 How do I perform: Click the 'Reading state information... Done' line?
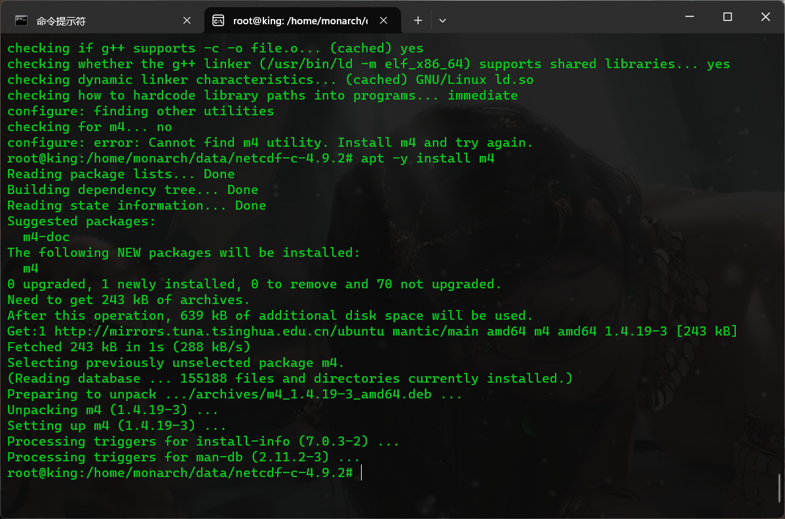pos(137,205)
